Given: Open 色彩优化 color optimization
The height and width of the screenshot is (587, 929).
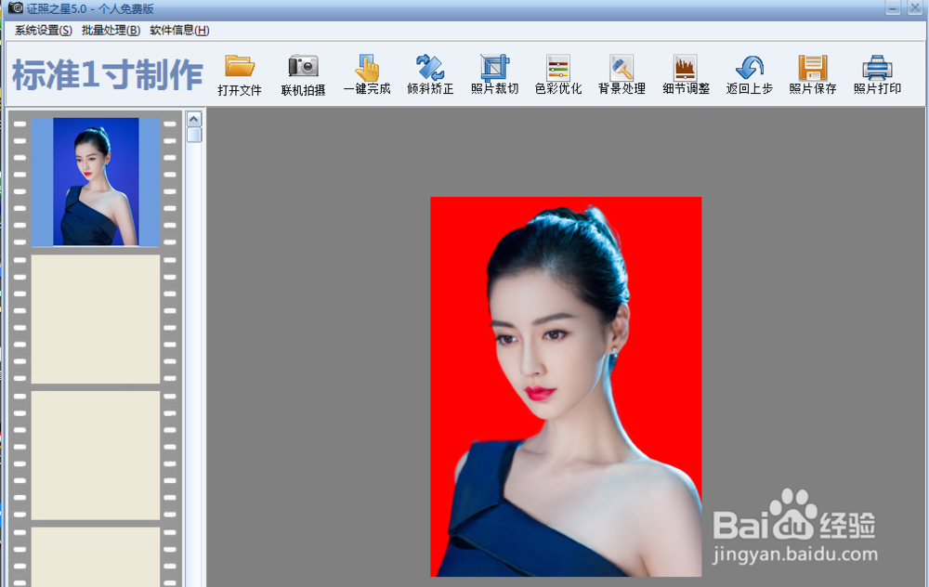Looking at the screenshot, I should point(558,75).
